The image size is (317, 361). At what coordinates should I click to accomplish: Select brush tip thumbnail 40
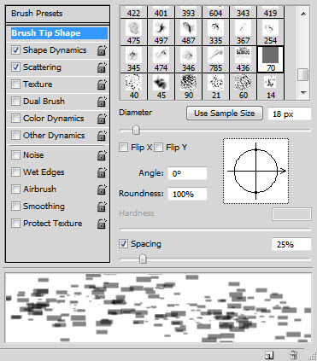click(x=133, y=86)
